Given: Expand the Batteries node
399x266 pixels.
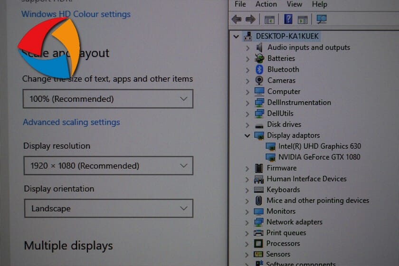Looking at the screenshot, I should 247,59.
